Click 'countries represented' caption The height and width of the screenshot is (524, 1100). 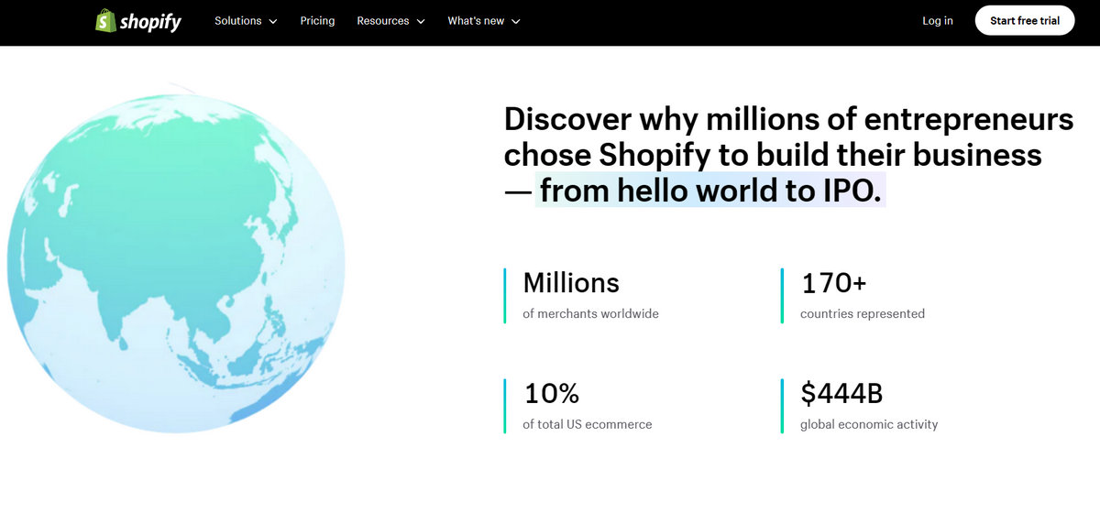coord(863,314)
